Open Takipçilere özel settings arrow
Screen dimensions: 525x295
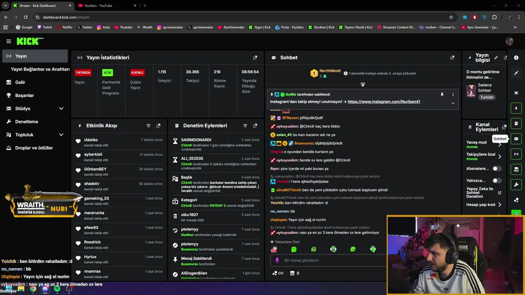point(500,157)
